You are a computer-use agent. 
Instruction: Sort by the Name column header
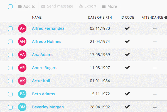37,18
